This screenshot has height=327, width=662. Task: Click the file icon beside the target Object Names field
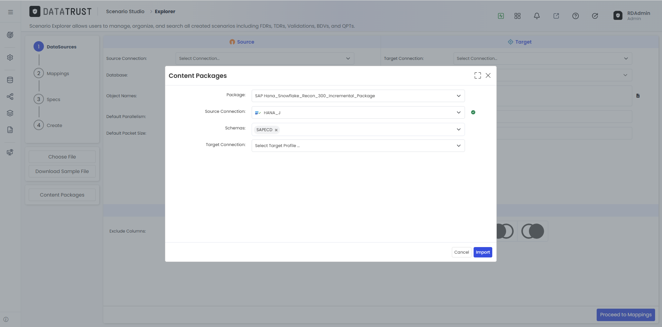click(638, 96)
